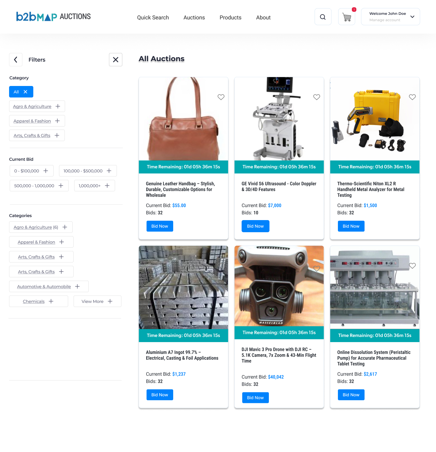Select the Chemicals category link
Screen dimensions: 436x452
[x=34, y=302]
